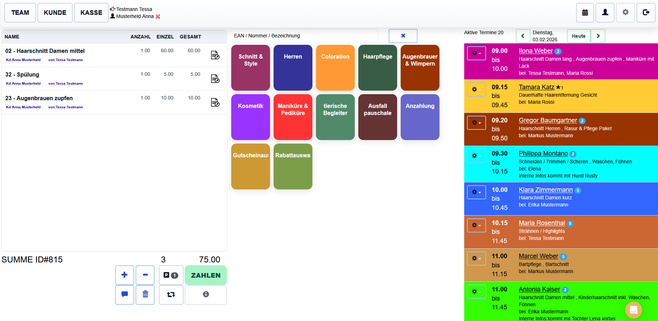Open the TEAM tab
This screenshot has height=321, width=658.
click(x=20, y=13)
